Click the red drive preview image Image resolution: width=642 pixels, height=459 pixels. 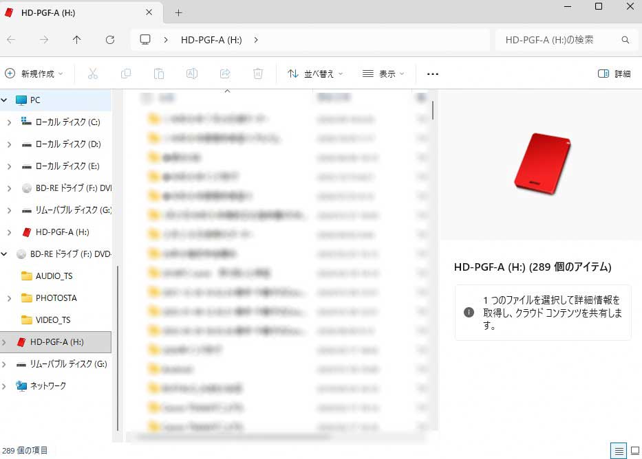pyautogui.click(x=542, y=163)
